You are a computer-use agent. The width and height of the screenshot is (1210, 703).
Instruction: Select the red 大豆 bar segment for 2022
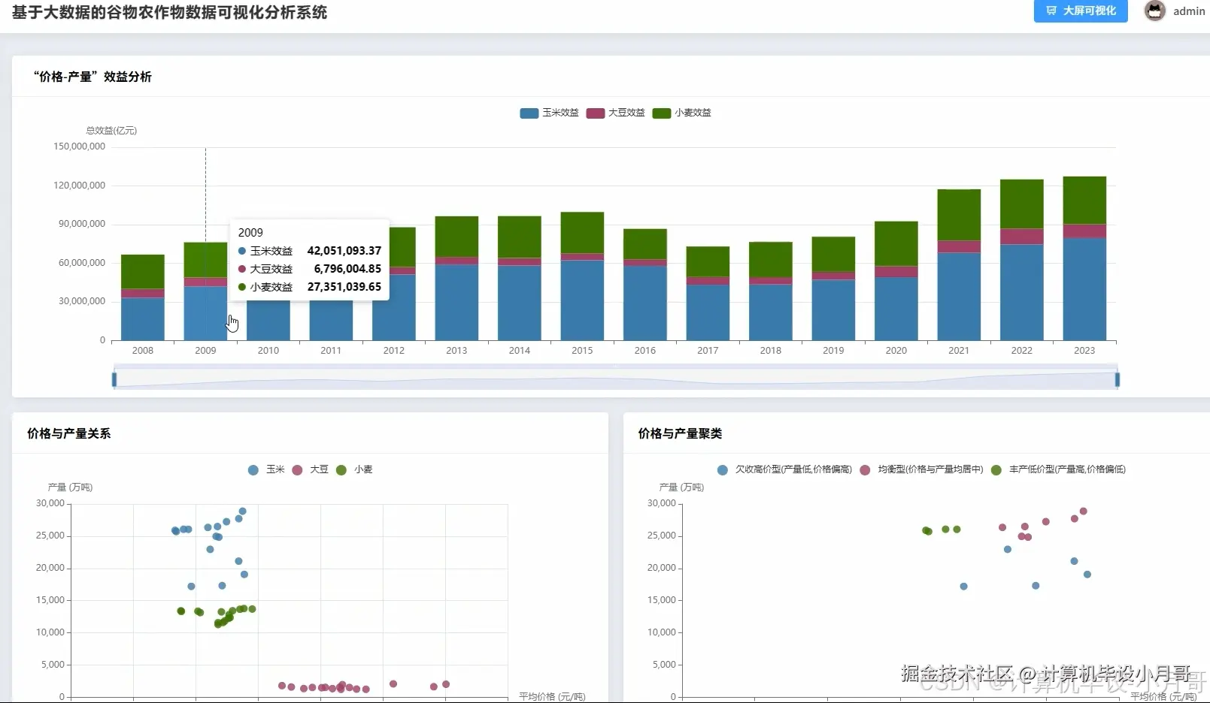(x=1022, y=237)
